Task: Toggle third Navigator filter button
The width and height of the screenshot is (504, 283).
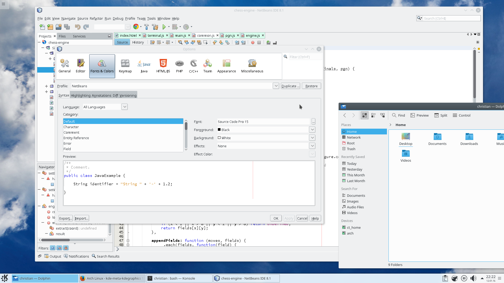Action: [x=66, y=248]
